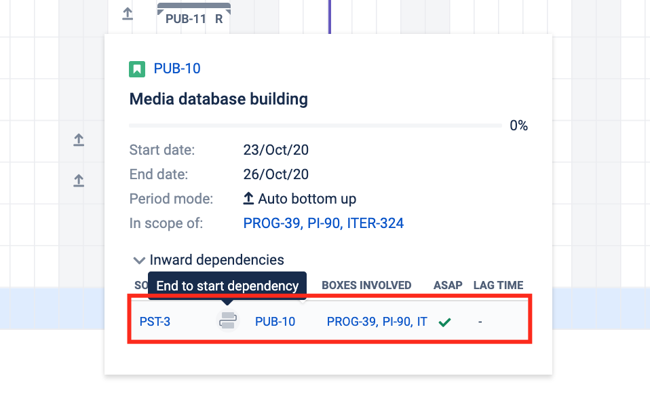The image size is (650, 414).
Task: Click the upper of the two left-gutter upload arrows
Action: coord(79,140)
